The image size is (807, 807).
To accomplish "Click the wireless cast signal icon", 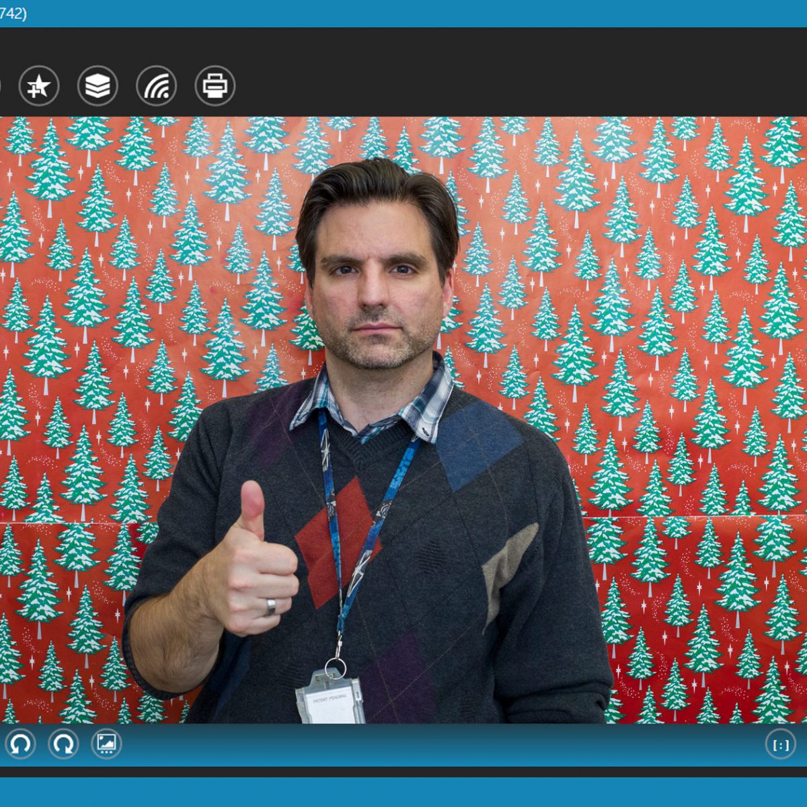I will point(157,86).
